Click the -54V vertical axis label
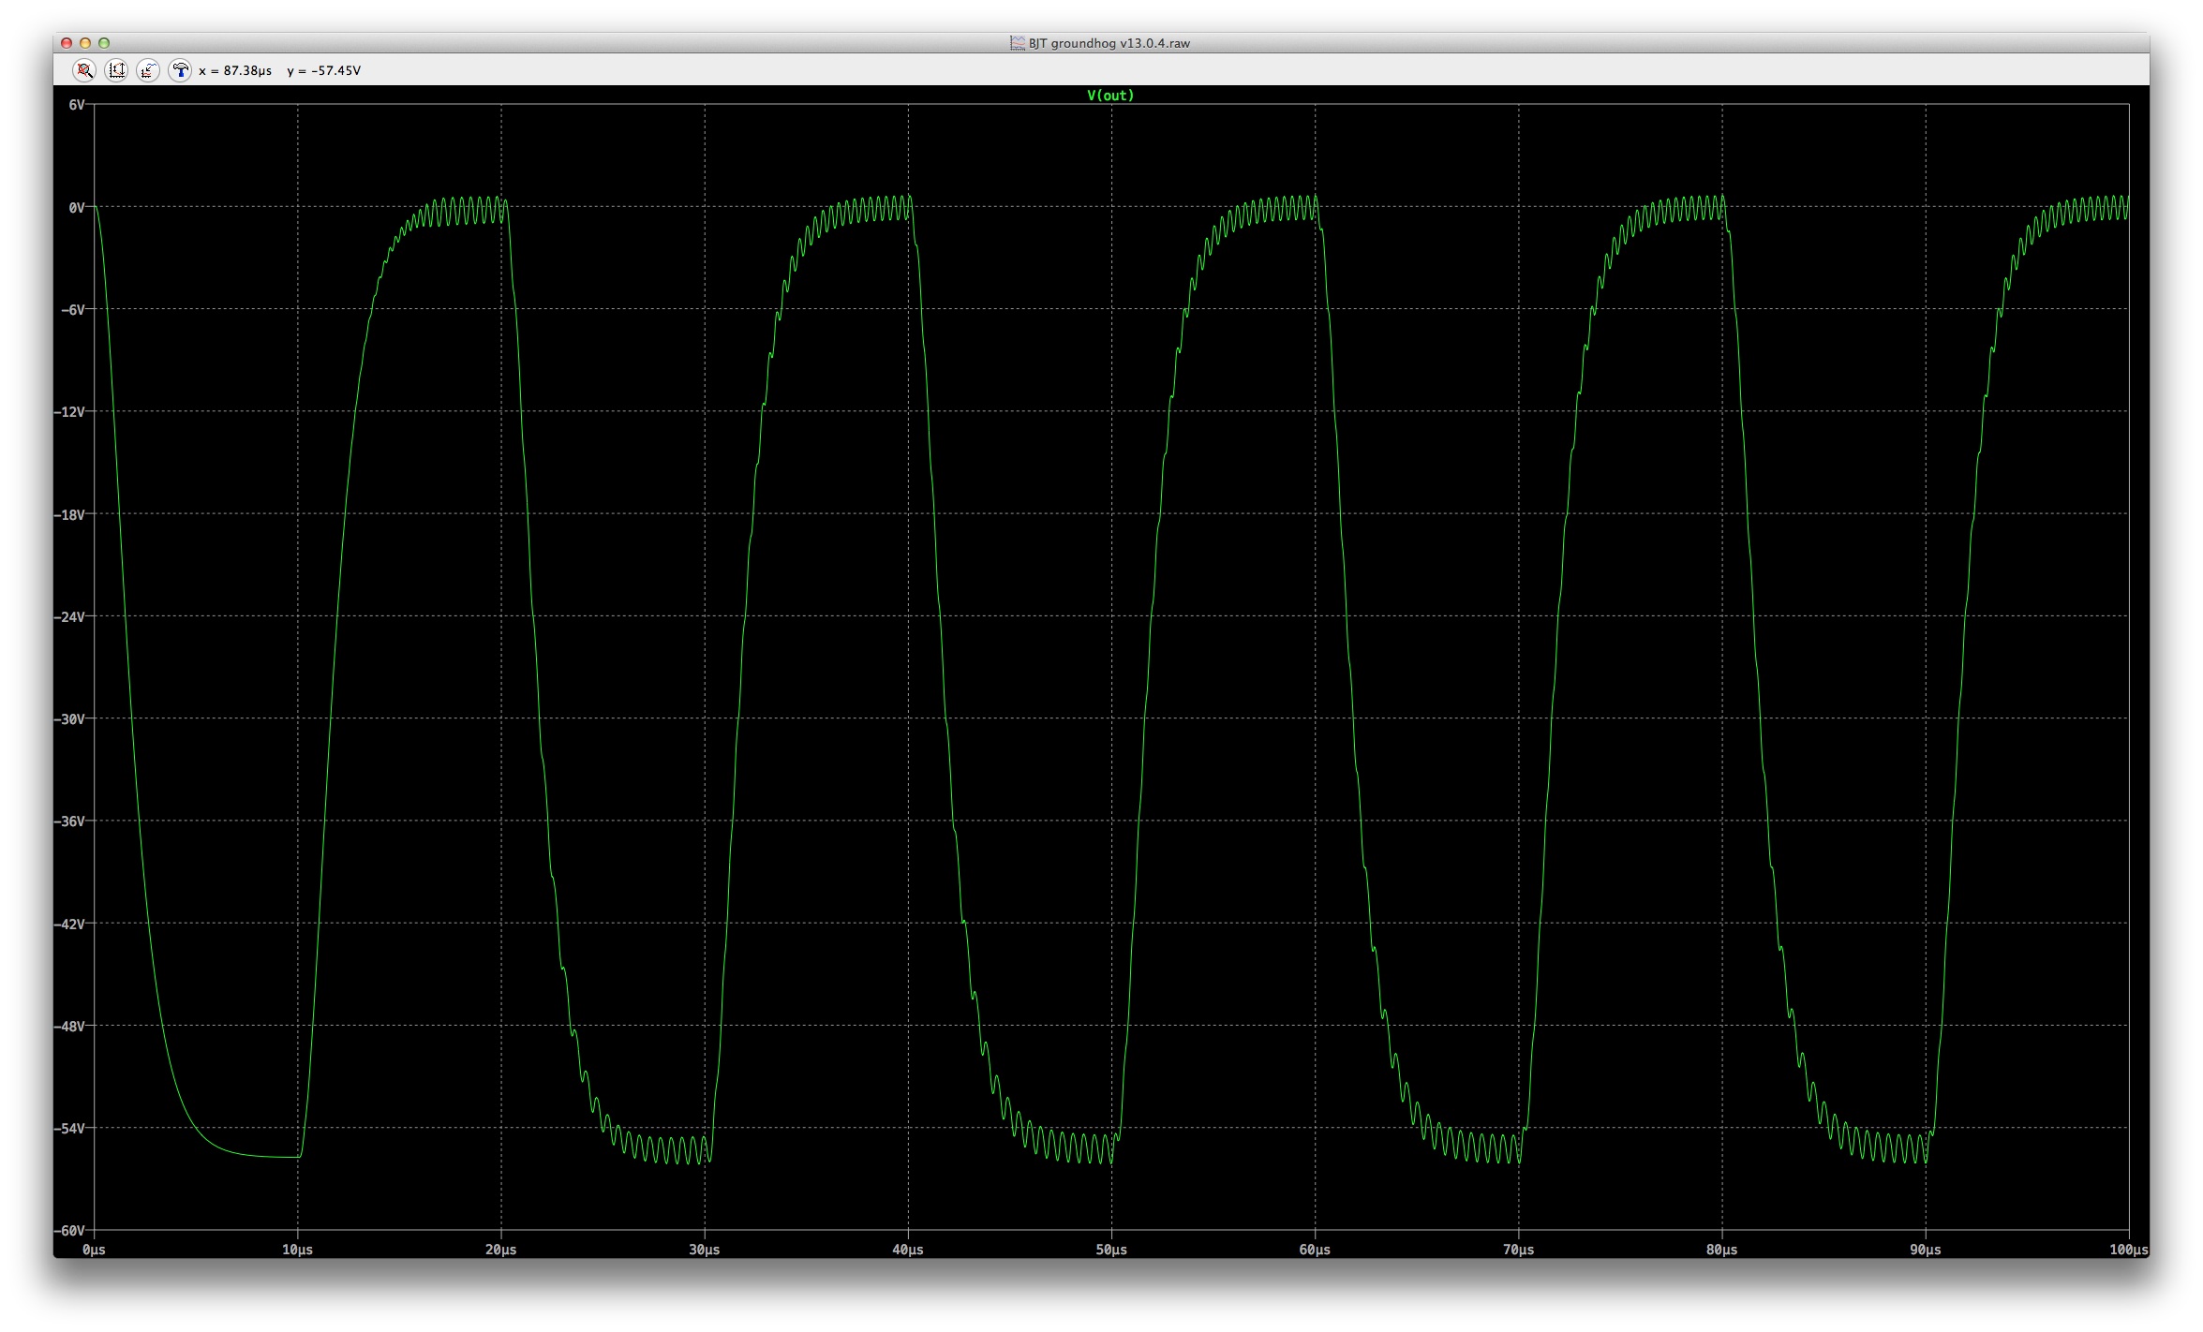 pos(70,1129)
